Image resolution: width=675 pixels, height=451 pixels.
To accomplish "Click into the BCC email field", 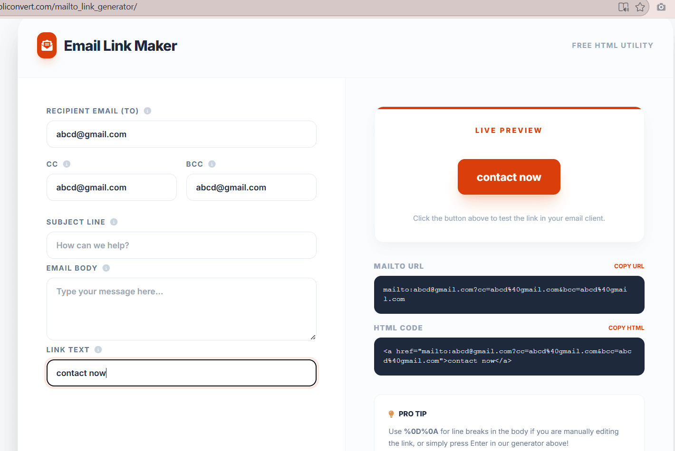I will 251,188.
